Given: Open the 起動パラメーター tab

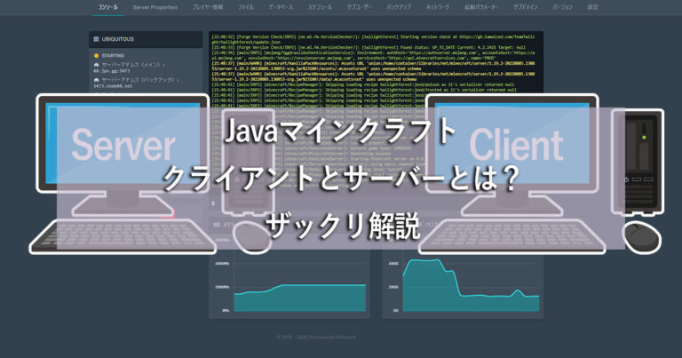Looking at the screenshot, I should (481, 7).
